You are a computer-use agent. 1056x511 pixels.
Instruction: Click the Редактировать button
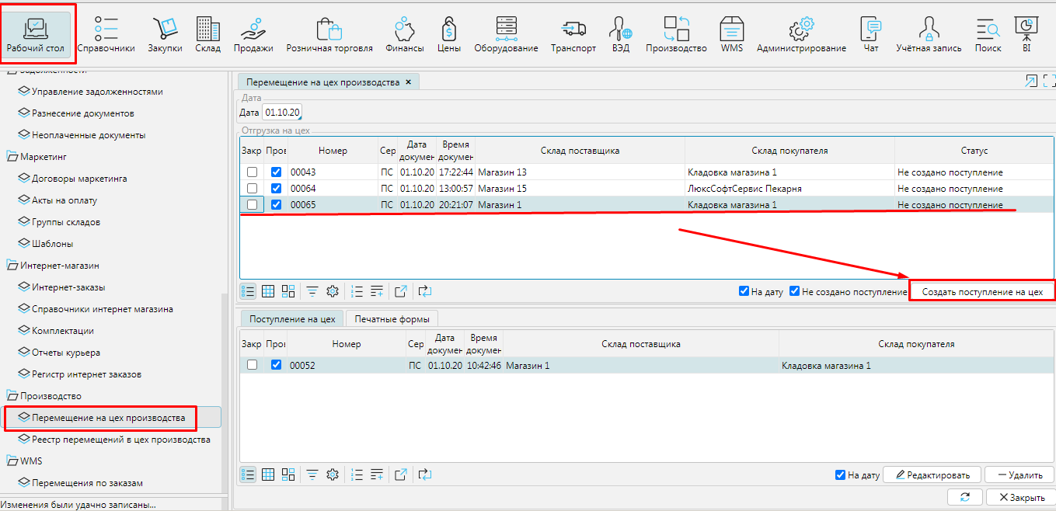tap(932, 475)
